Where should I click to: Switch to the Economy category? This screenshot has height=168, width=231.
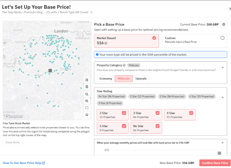105,79
